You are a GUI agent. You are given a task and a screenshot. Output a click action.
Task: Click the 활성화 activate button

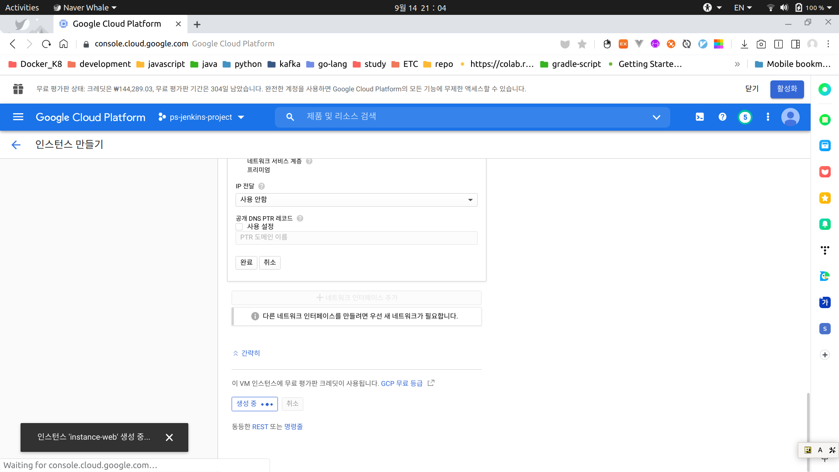click(x=787, y=89)
